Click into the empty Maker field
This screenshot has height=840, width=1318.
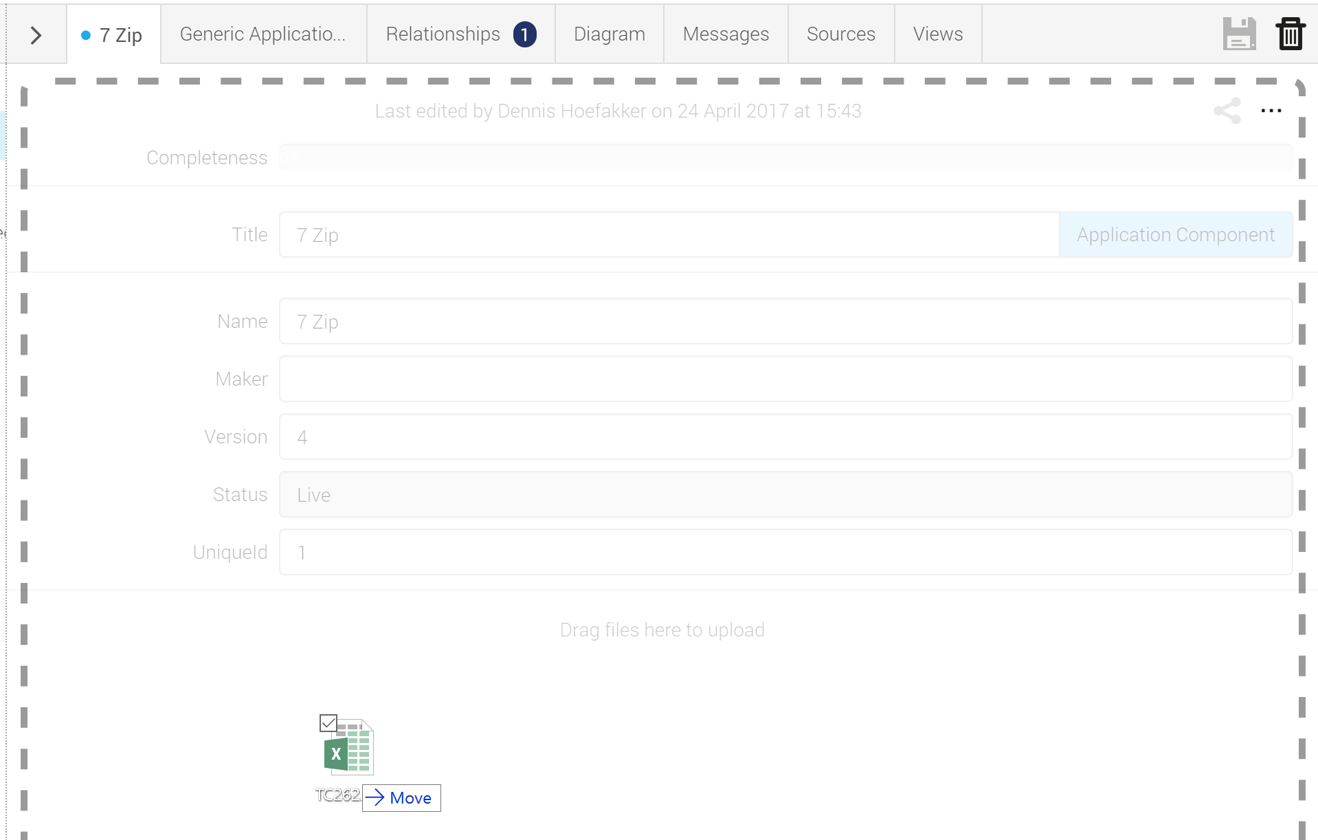[785, 379]
